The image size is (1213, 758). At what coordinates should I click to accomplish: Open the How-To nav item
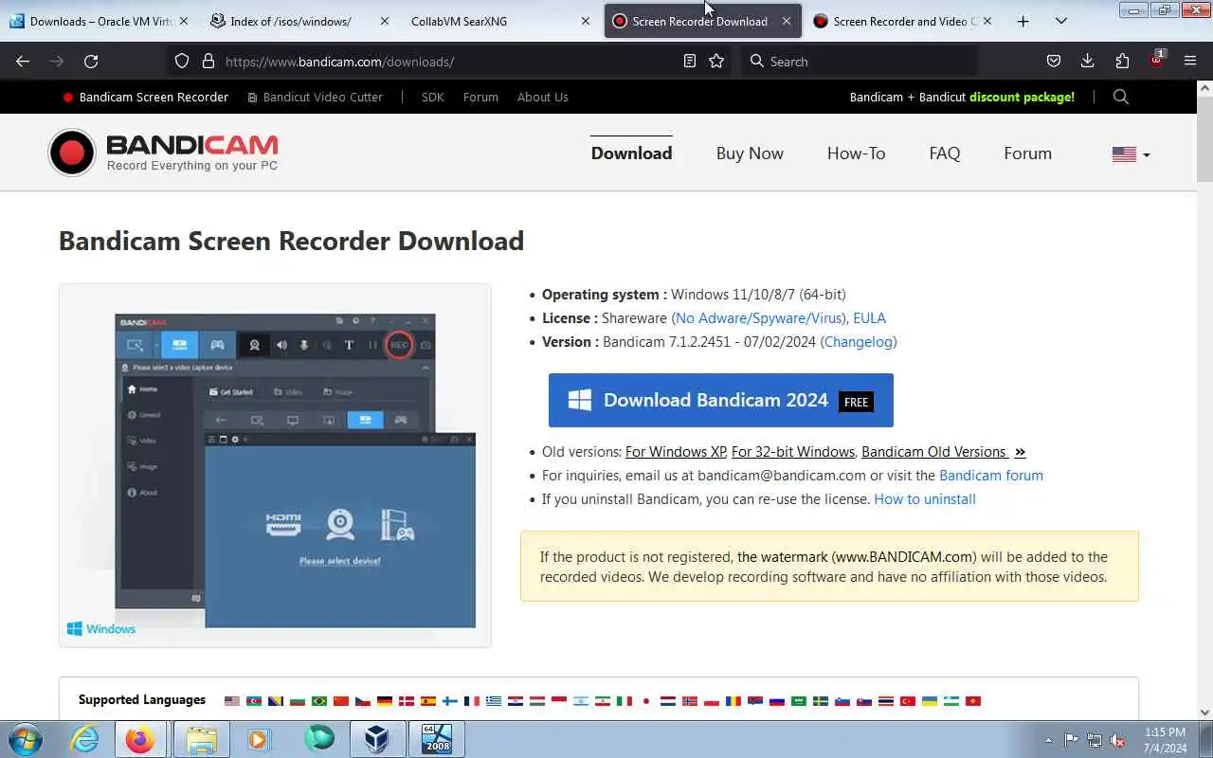856,153
